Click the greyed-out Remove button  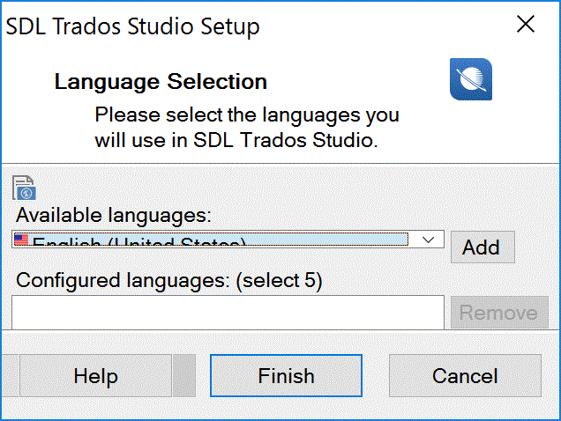[x=499, y=313]
